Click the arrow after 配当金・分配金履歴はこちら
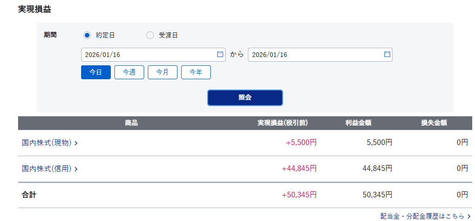This screenshot has width=475, height=221. 469,216
